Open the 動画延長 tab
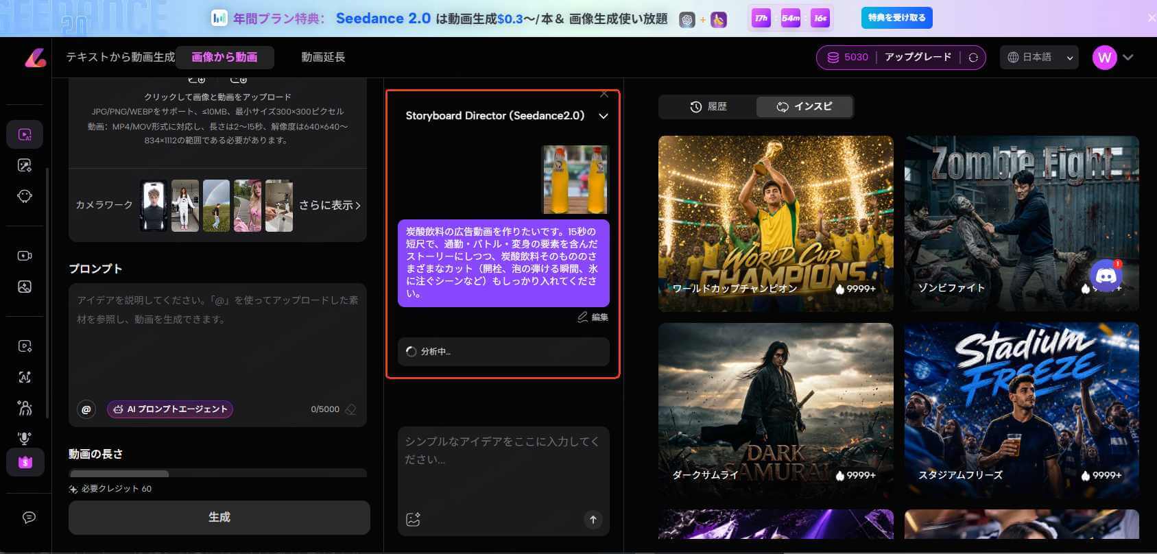This screenshot has width=1157, height=554. [323, 57]
